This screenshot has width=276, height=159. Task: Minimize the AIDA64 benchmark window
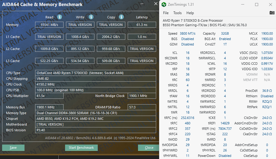click(142, 4)
